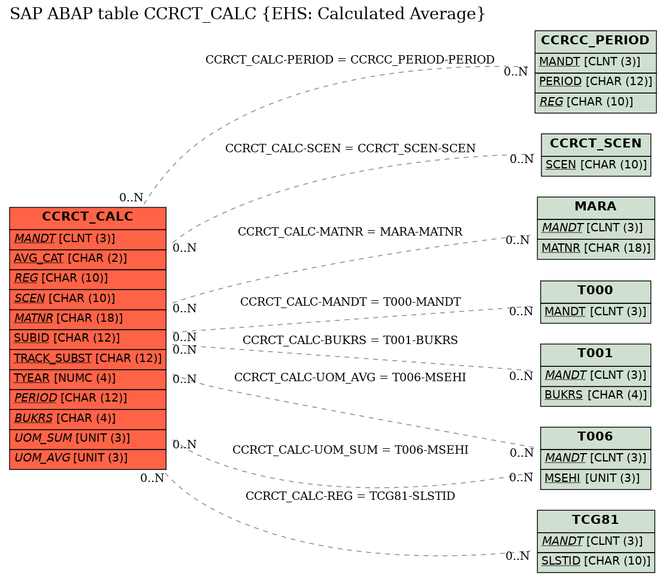Click MANDT [CLNT (3)] in the T000 table

(x=595, y=313)
